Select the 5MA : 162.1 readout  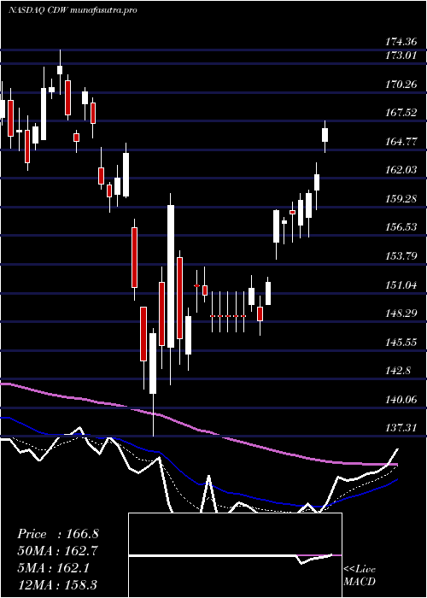click(x=54, y=568)
